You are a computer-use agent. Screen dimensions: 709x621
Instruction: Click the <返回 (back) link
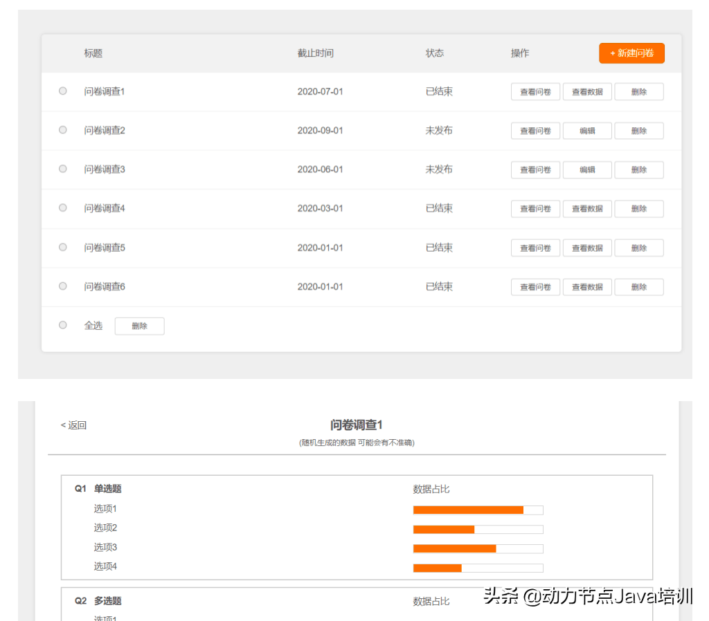[x=73, y=425]
